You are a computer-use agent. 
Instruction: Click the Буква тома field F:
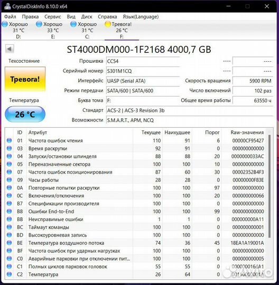(143, 100)
